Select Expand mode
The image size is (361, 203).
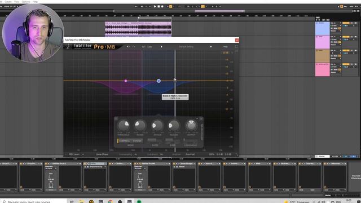137,140
